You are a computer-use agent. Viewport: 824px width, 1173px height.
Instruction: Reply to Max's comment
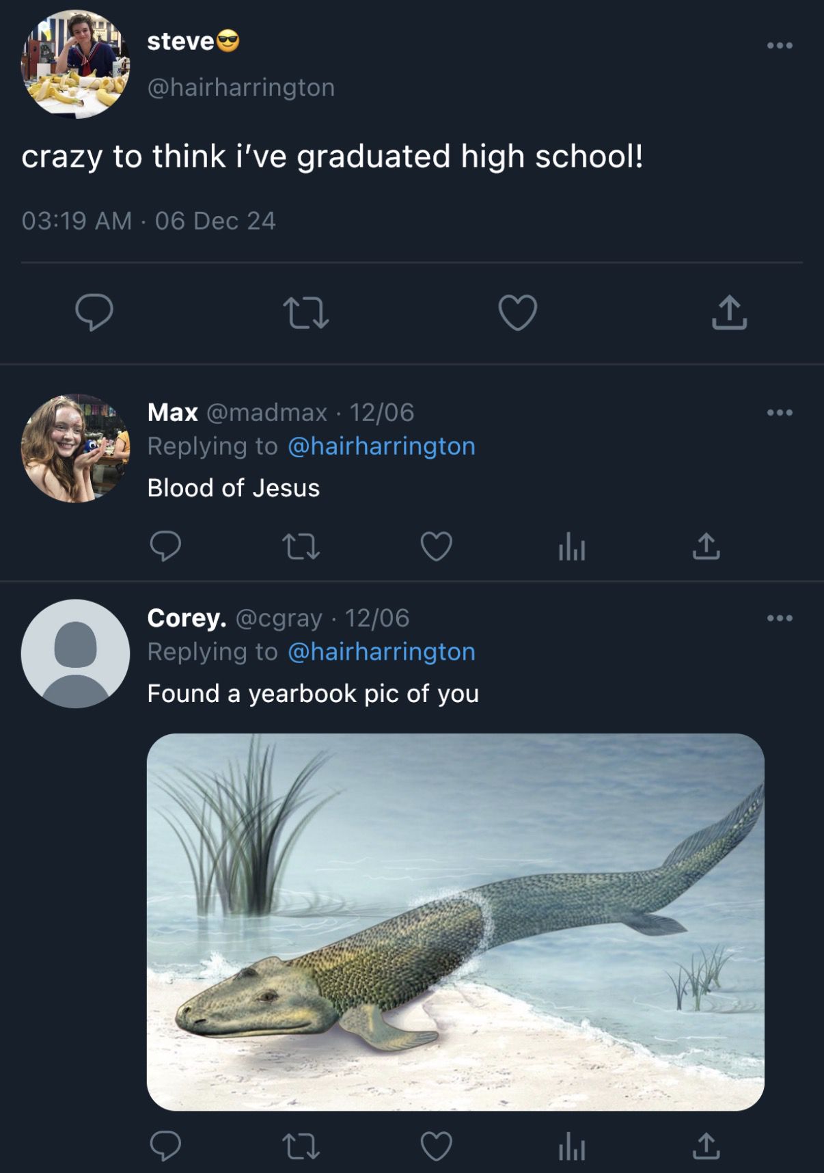click(165, 546)
